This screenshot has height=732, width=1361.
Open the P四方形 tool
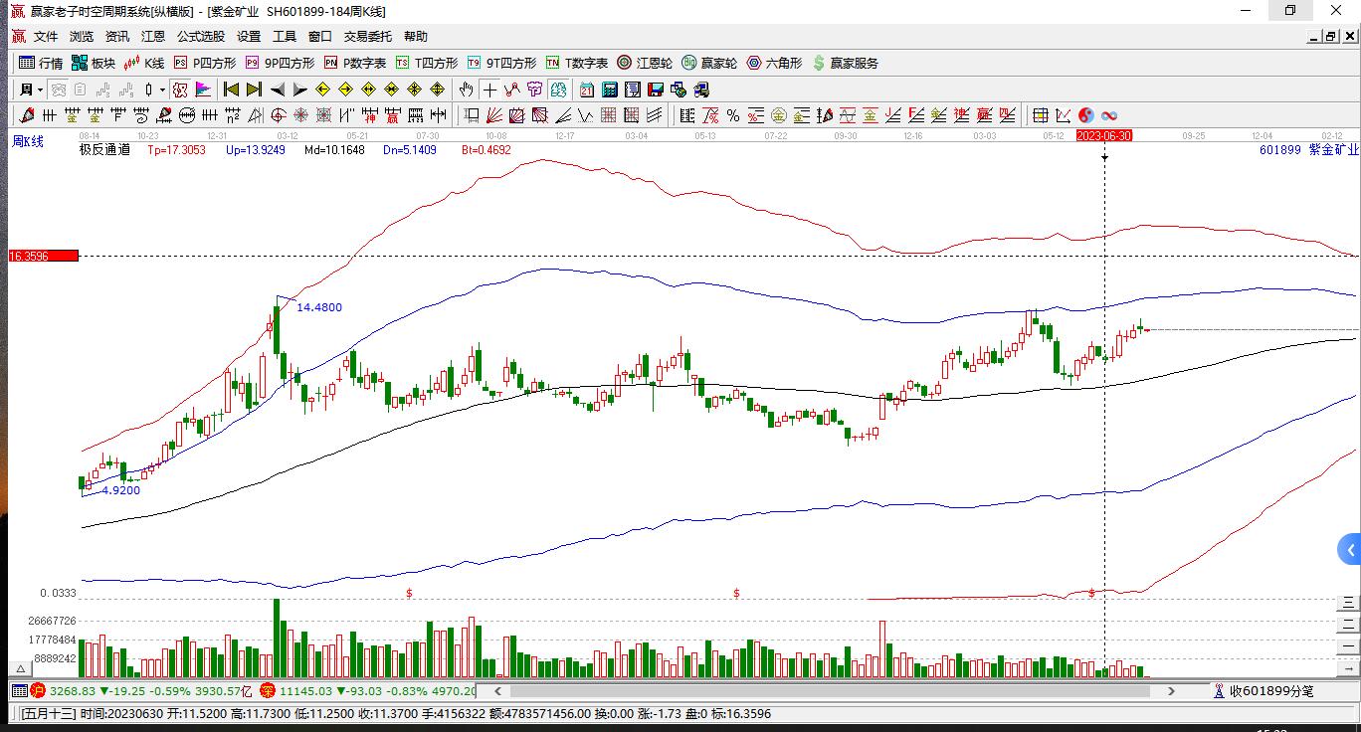pos(205,63)
